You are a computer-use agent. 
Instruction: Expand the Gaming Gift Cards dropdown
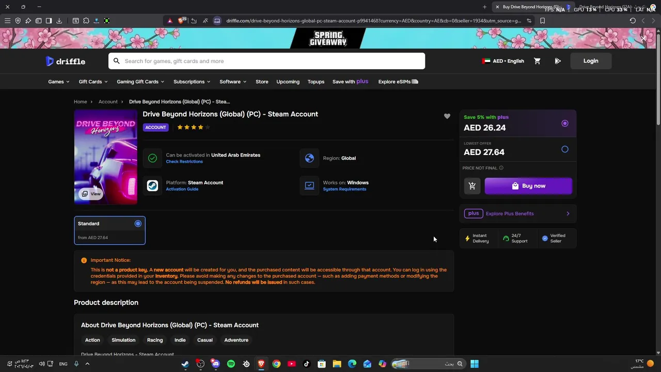pyautogui.click(x=140, y=82)
